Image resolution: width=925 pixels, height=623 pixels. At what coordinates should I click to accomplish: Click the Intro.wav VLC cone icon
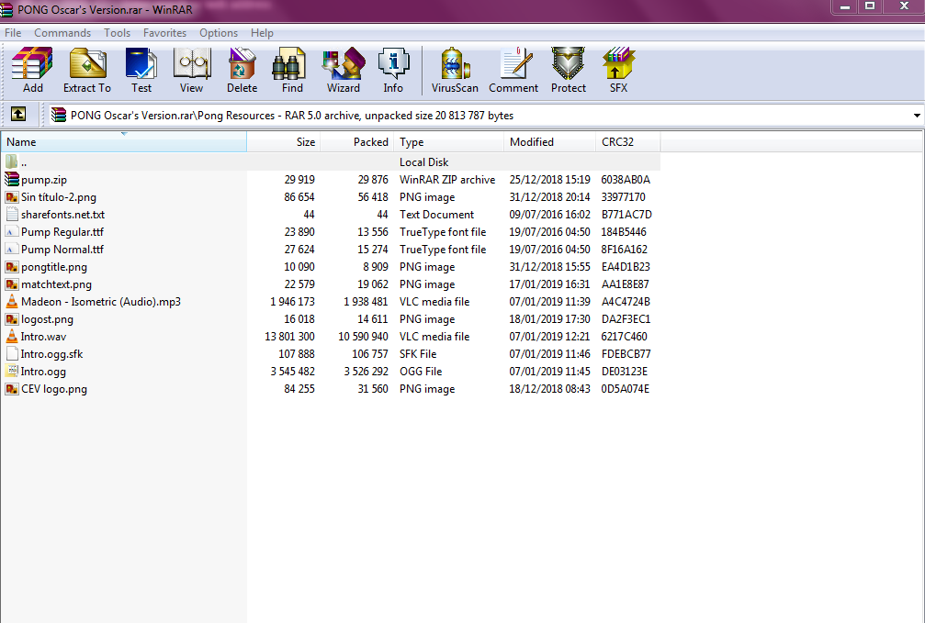[12, 336]
